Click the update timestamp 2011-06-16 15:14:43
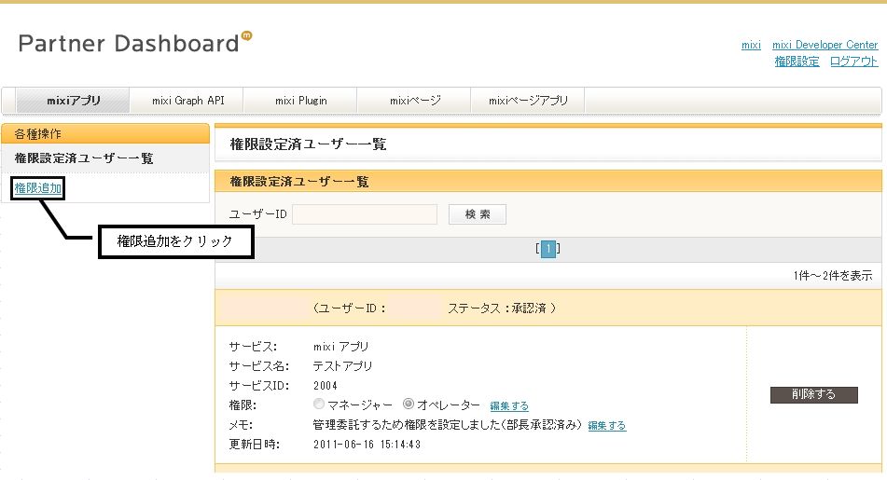Image resolution: width=887 pixels, height=480 pixels. (x=367, y=445)
